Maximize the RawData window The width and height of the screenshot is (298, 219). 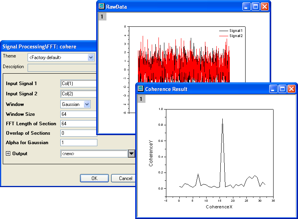pyautogui.click(x=255, y=7)
